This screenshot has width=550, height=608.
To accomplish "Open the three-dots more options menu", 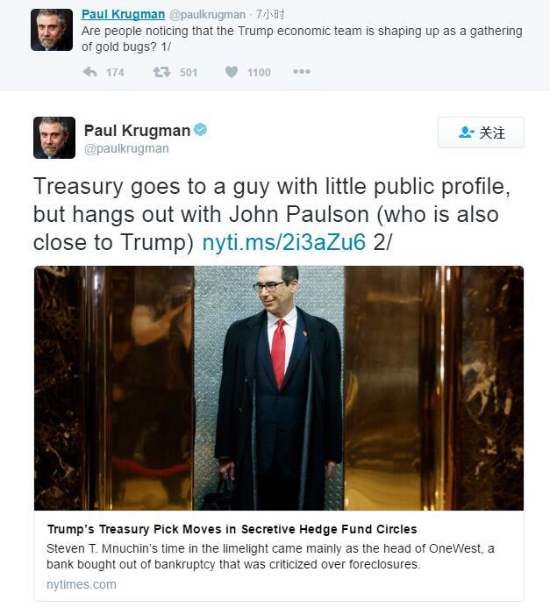I will tap(302, 71).
